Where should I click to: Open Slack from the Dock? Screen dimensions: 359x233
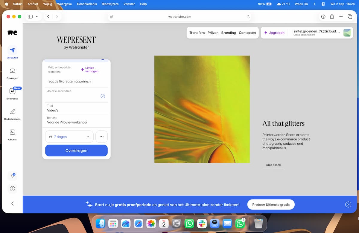(x=202, y=223)
